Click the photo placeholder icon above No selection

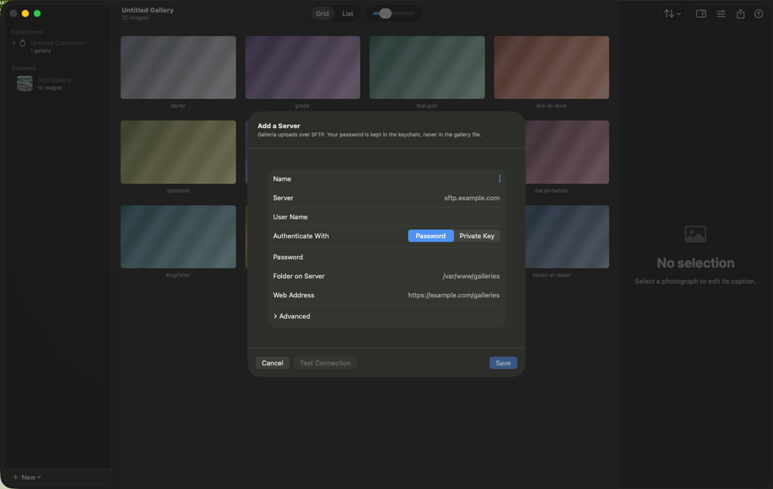tap(696, 234)
